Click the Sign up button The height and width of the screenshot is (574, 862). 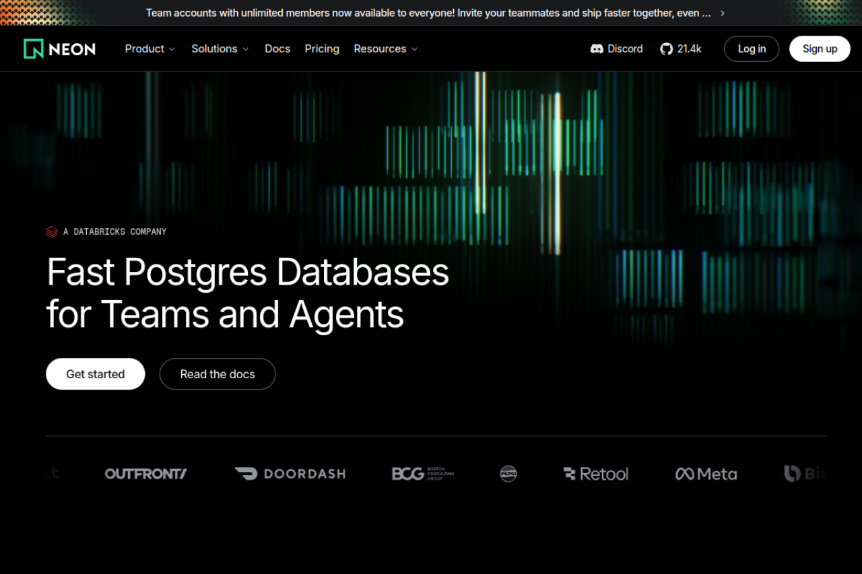tap(820, 49)
